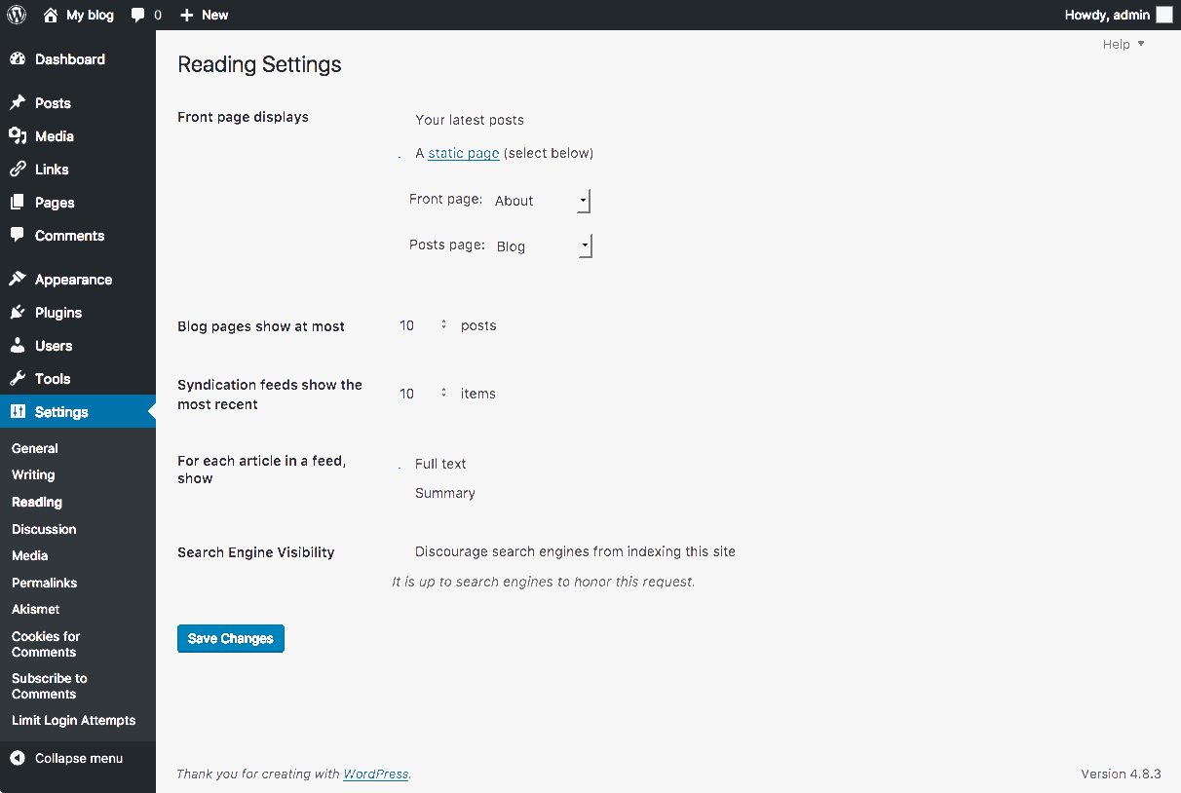This screenshot has height=793, width=1181.
Task: Click the syndication feeds '10' number field
Action: coord(422,394)
